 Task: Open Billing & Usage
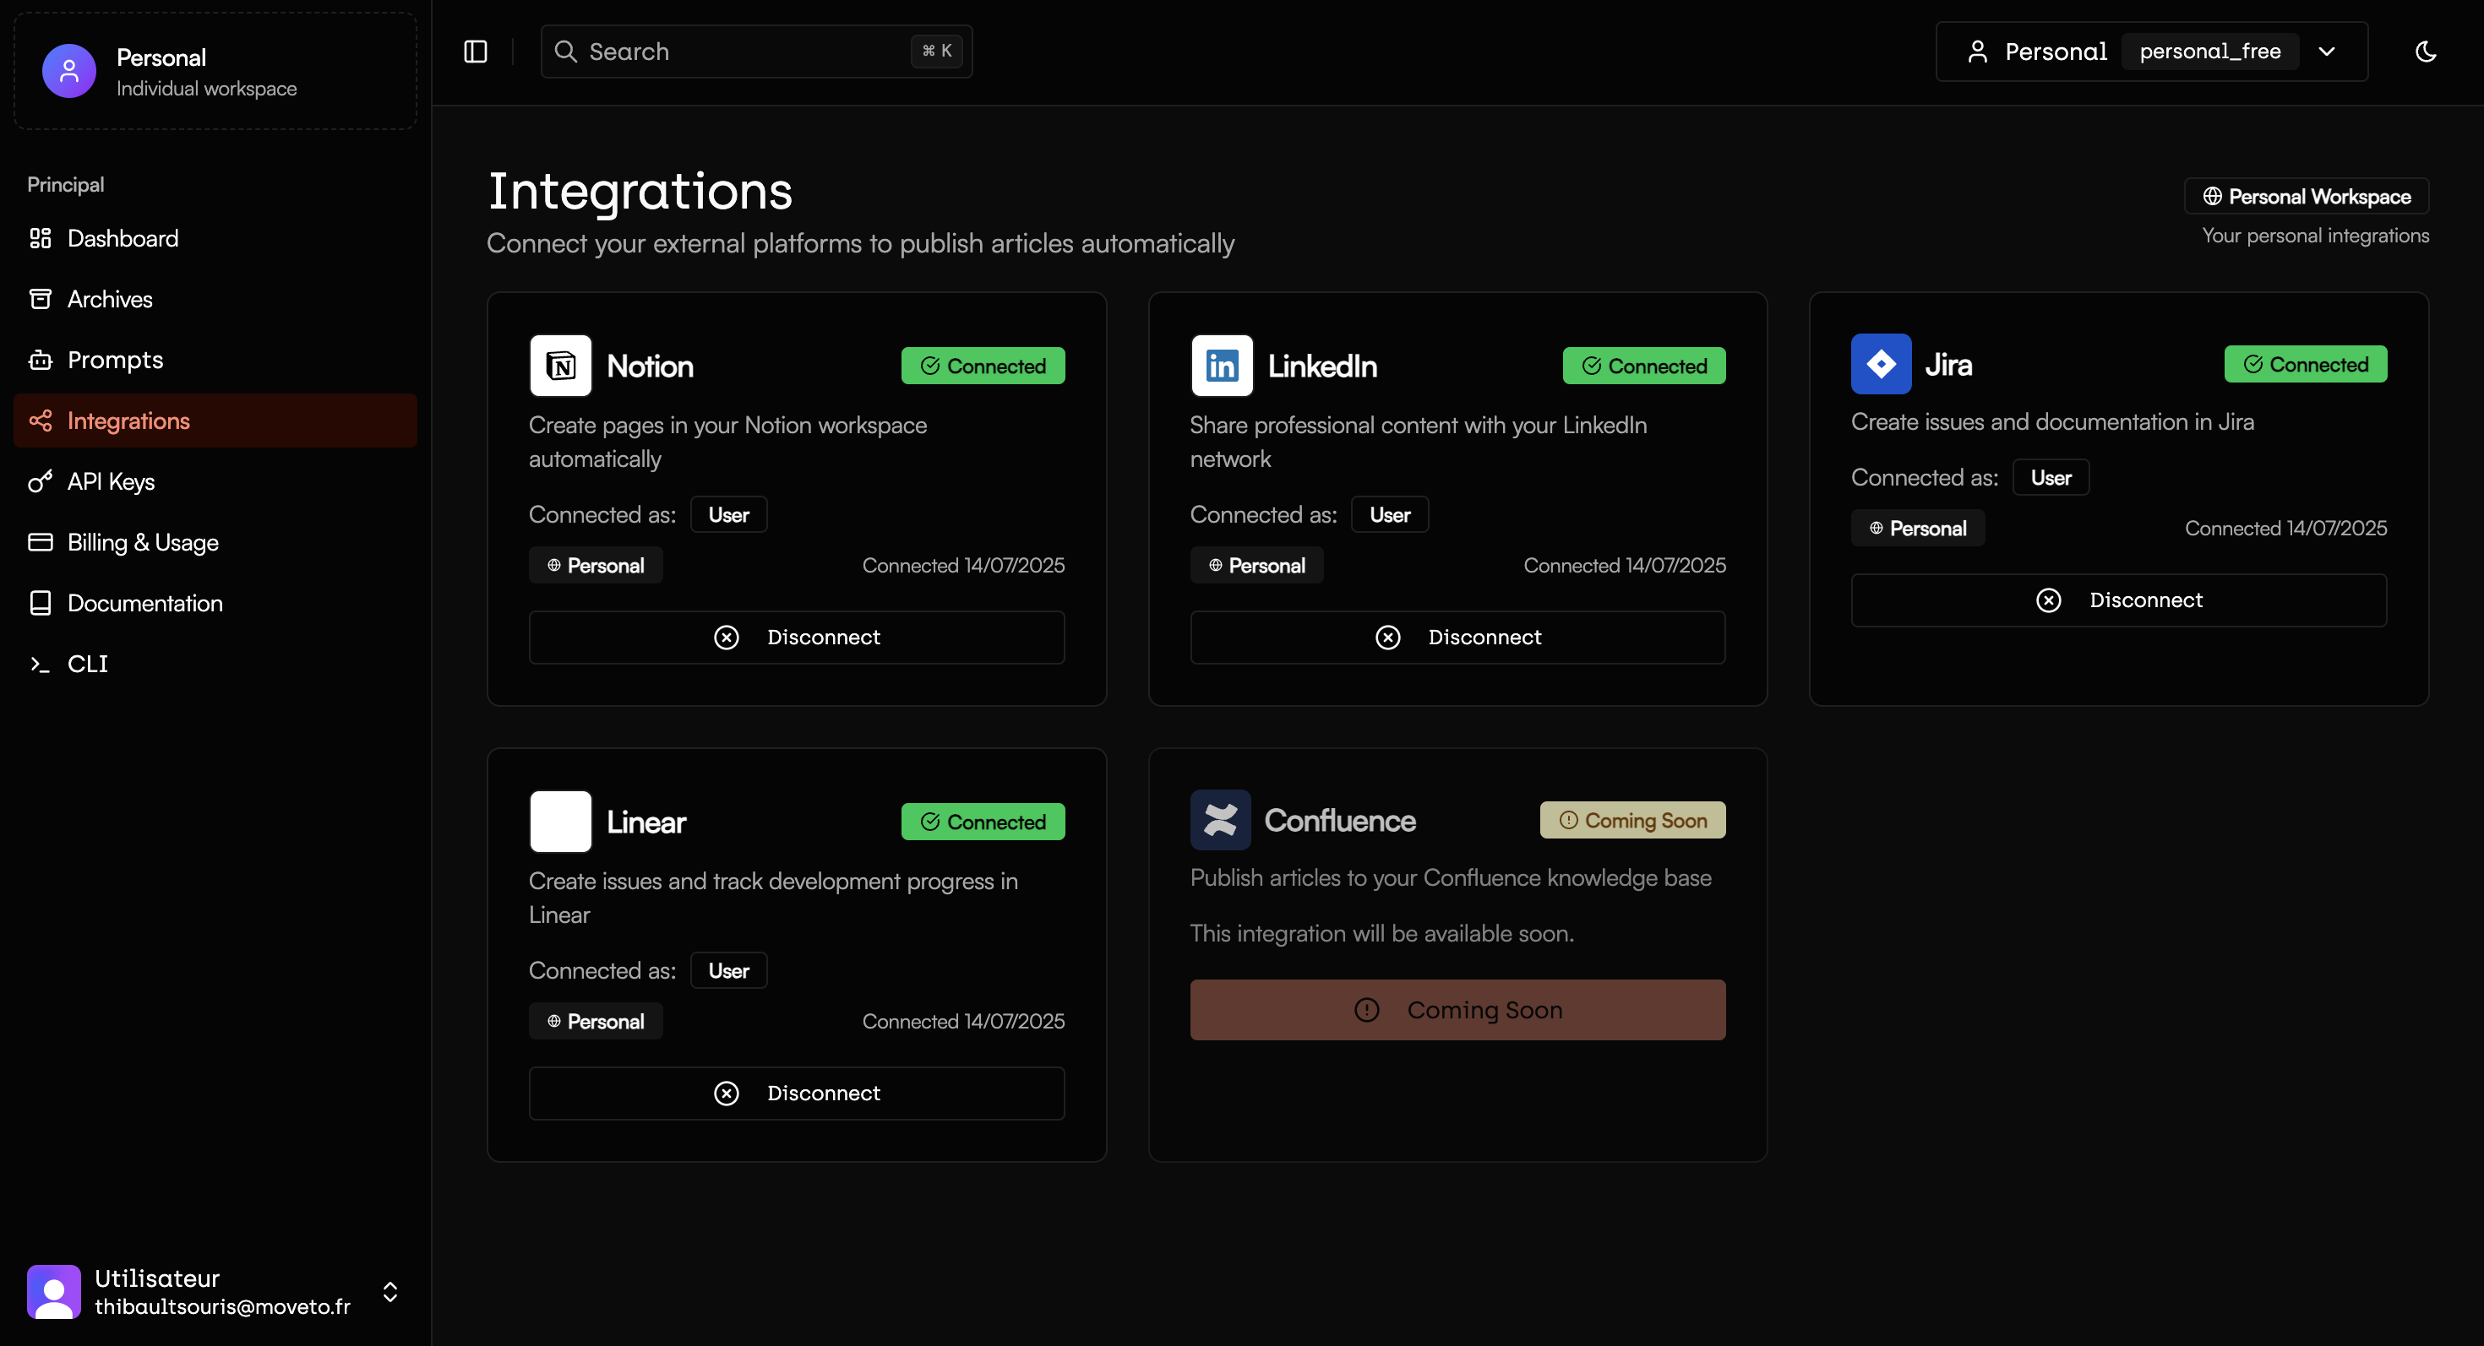(215, 541)
